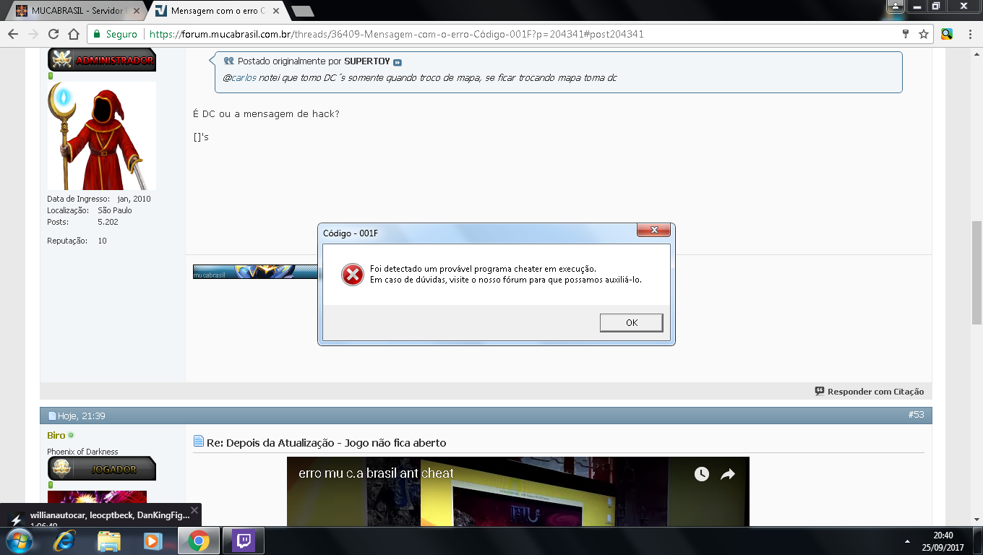The height and width of the screenshot is (555, 983).
Task: Open the Chrome three-dot menu
Action: pyautogui.click(x=969, y=34)
